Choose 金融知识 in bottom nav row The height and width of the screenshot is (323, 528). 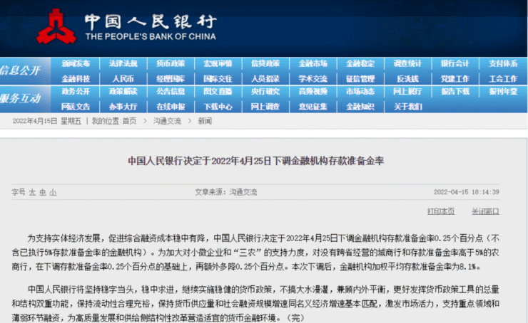360,107
